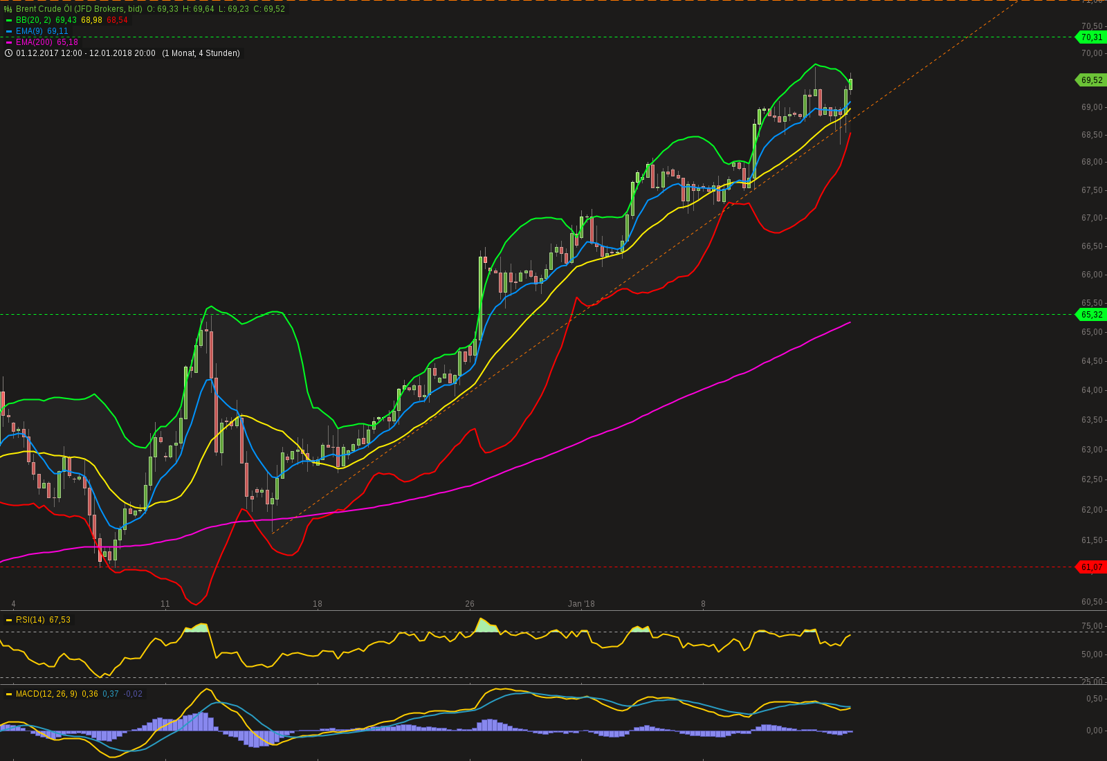The image size is (1107, 761).
Task: Click the '66,00' price axis label
Action: pyautogui.click(x=1092, y=275)
